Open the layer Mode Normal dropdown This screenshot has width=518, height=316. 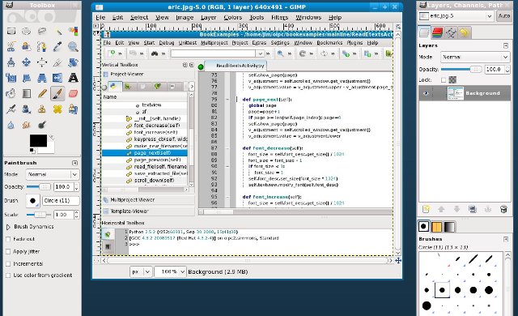475,57
